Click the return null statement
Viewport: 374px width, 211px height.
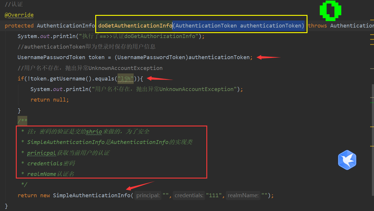(x=50, y=100)
